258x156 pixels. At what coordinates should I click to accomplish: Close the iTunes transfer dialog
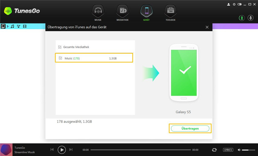tap(207, 27)
